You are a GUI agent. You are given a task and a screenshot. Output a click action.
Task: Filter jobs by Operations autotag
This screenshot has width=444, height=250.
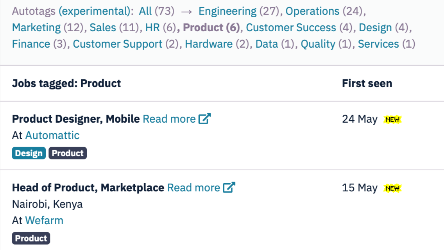313,11
